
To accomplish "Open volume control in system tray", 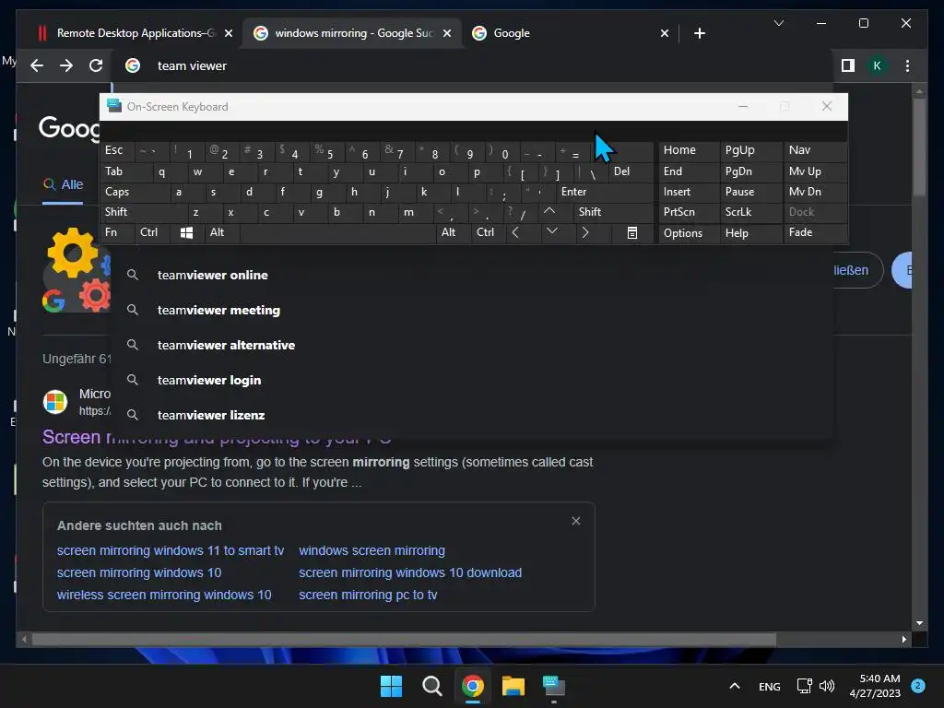I will [x=827, y=686].
